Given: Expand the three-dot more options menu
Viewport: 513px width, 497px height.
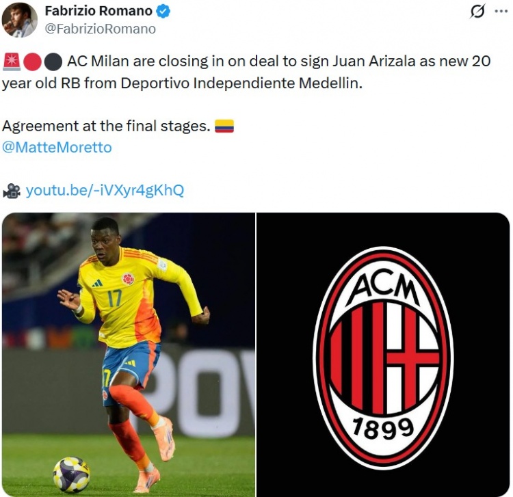Looking at the screenshot, I should 501,11.
